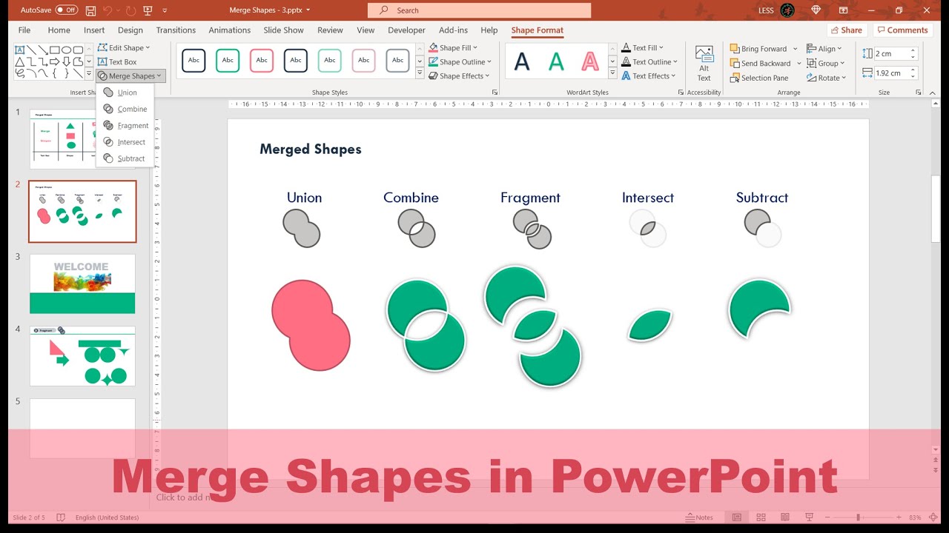This screenshot has width=949, height=533.
Task: Click in the Search box
Action: click(x=480, y=10)
